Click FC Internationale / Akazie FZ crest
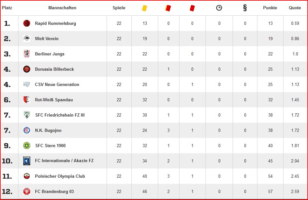308x200 pixels. [x=27, y=161]
